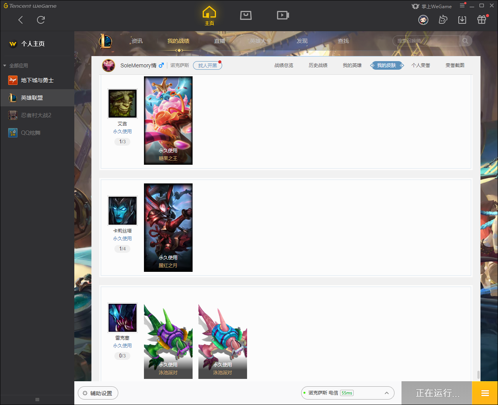Click the 找人开黑 button
Viewport: 498px width, 405px height.
click(x=207, y=65)
